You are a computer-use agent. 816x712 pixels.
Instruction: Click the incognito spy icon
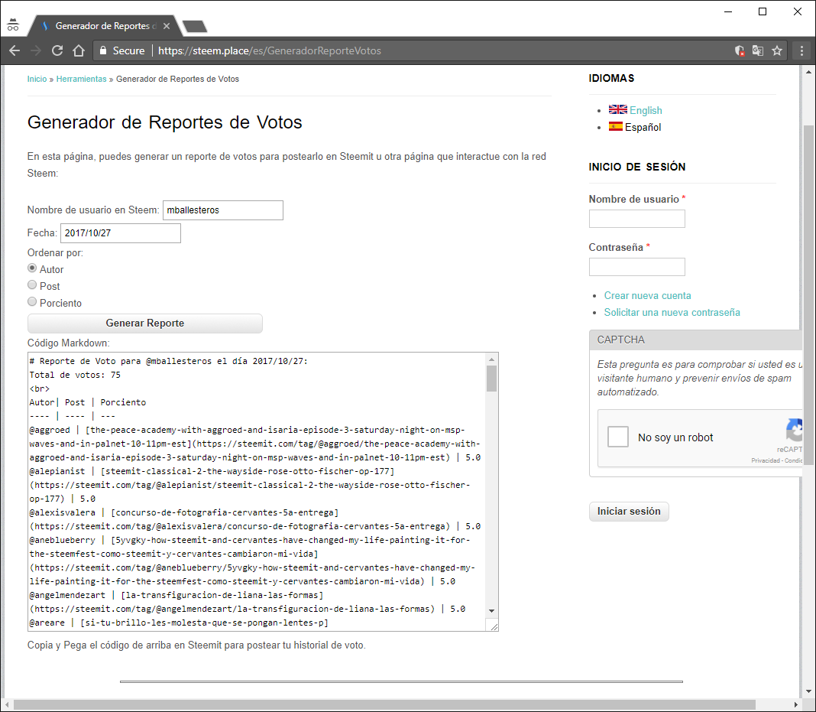pos(13,25)
